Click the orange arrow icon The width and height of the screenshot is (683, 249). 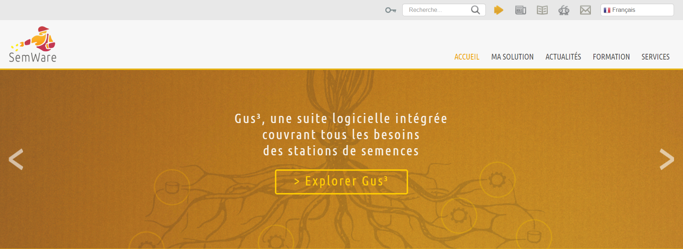[x=498, y=10]
